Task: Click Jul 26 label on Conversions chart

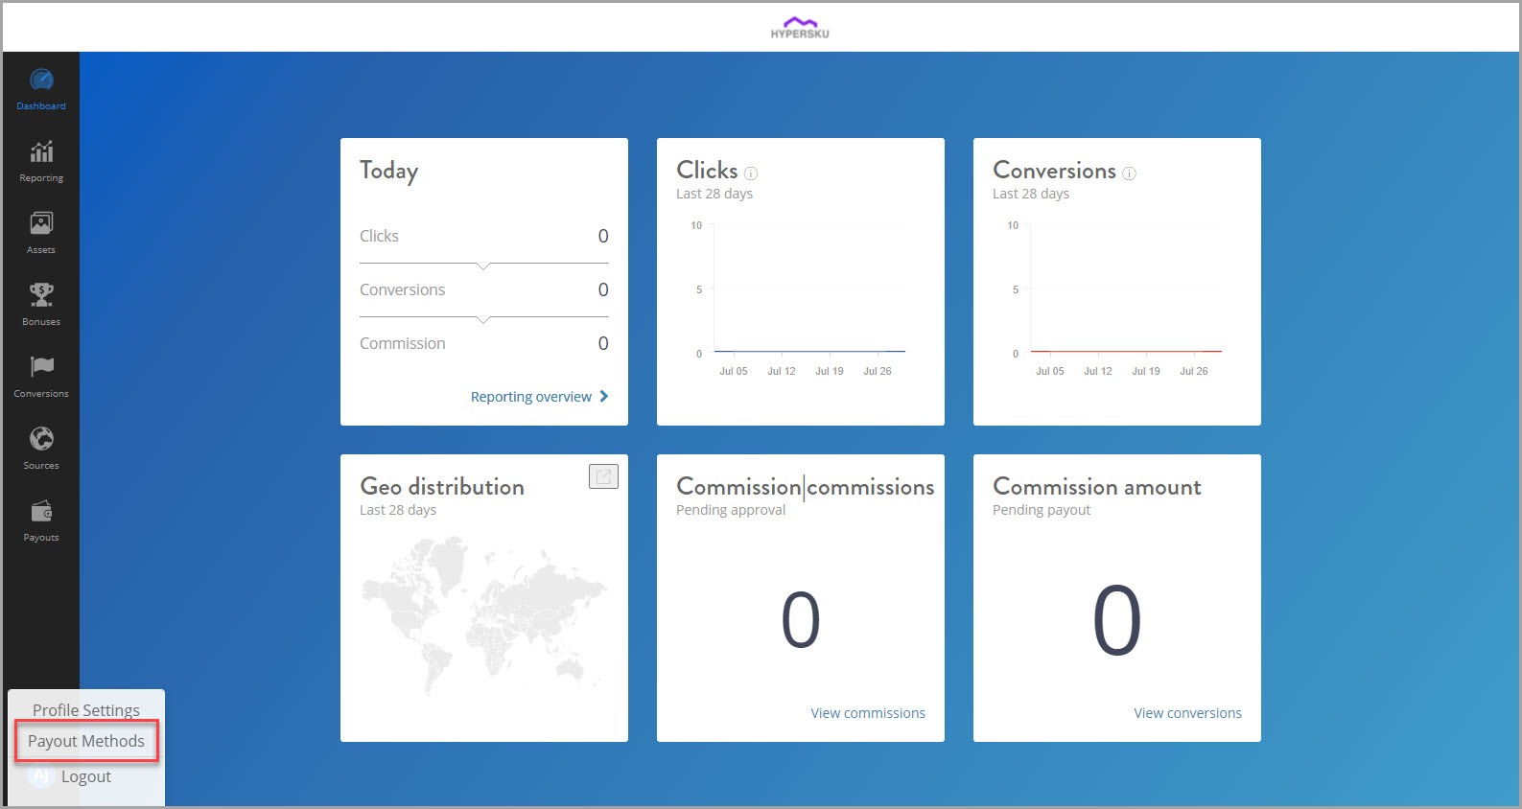Action: tap(1194, 371)
